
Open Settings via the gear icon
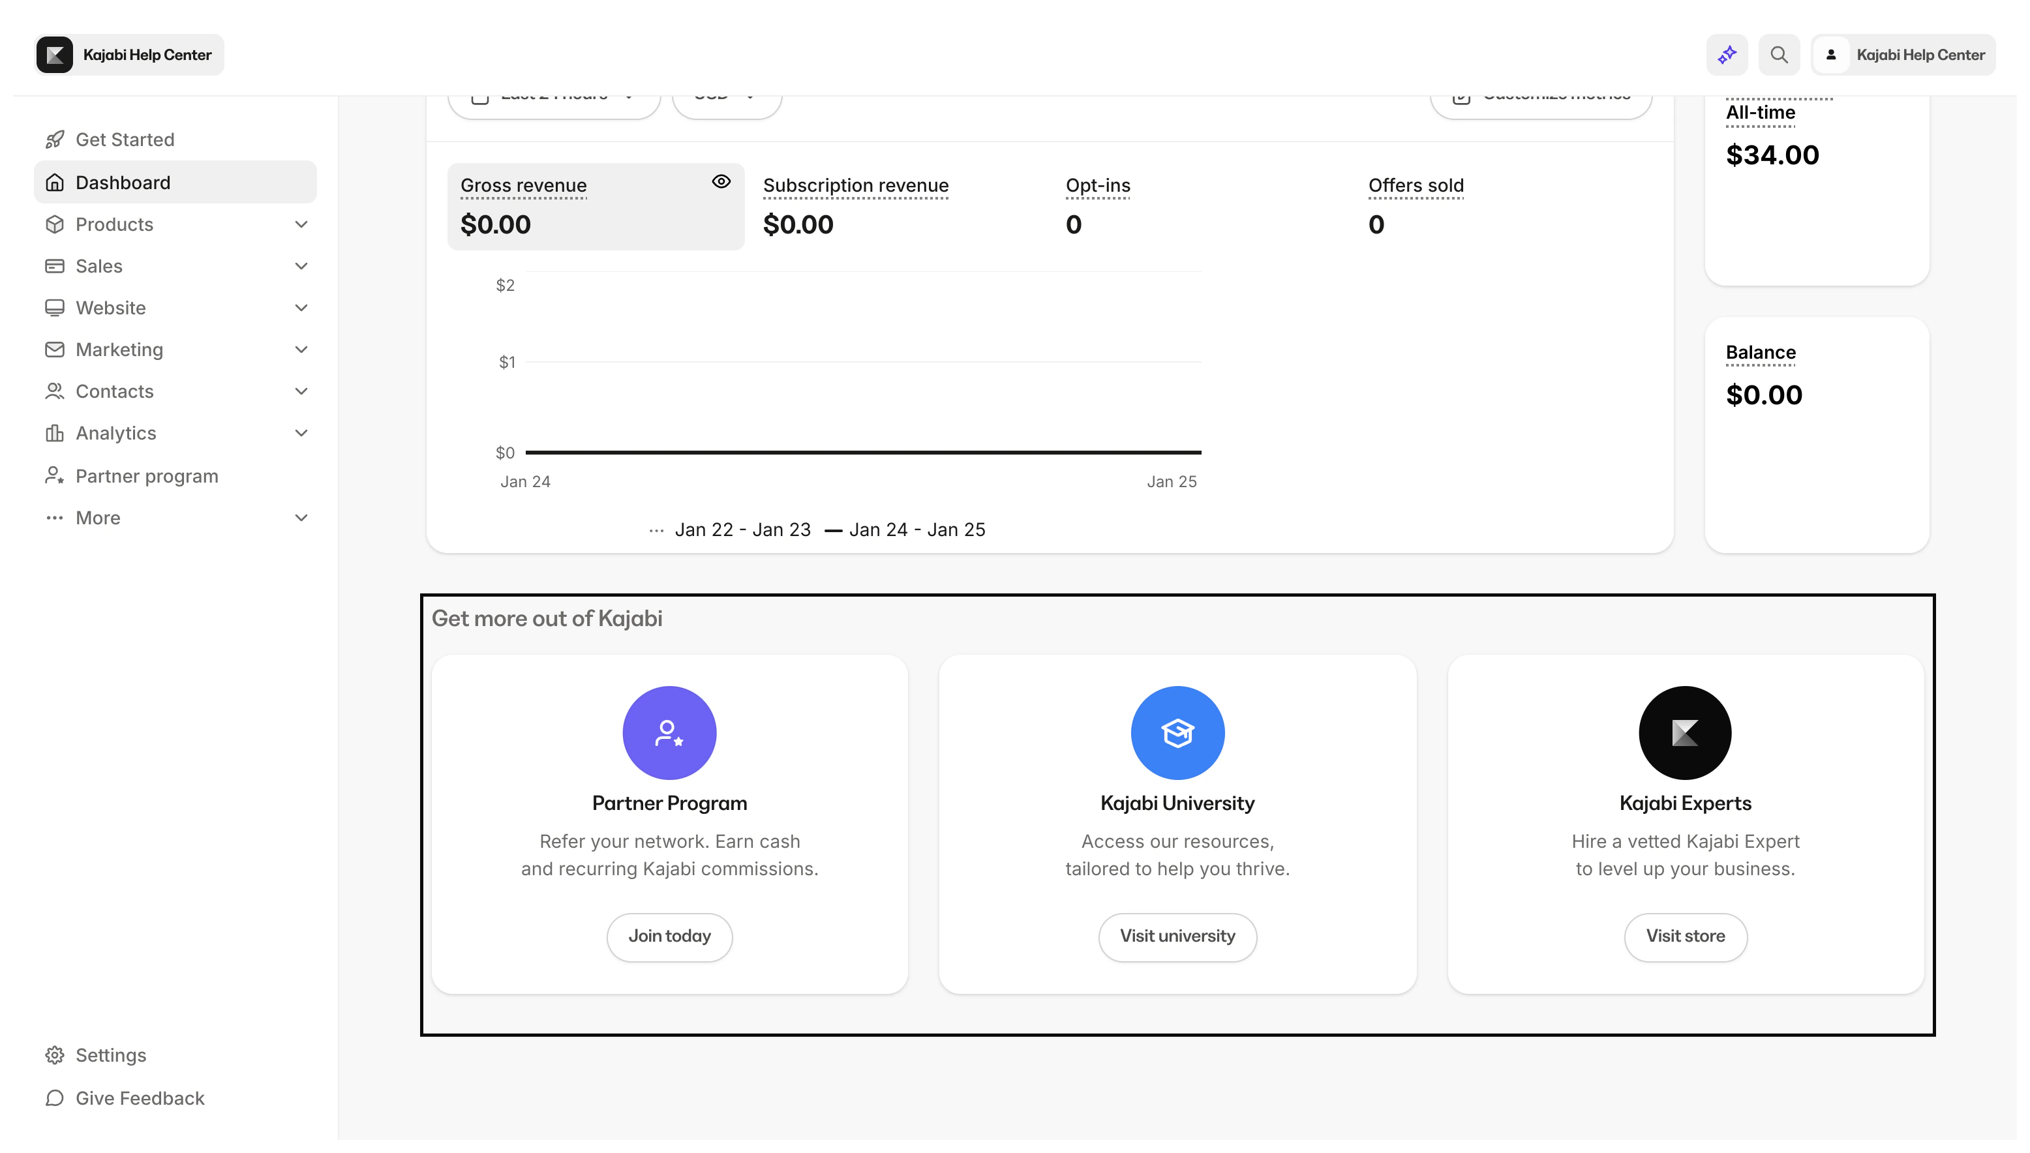pos(55,1055)
